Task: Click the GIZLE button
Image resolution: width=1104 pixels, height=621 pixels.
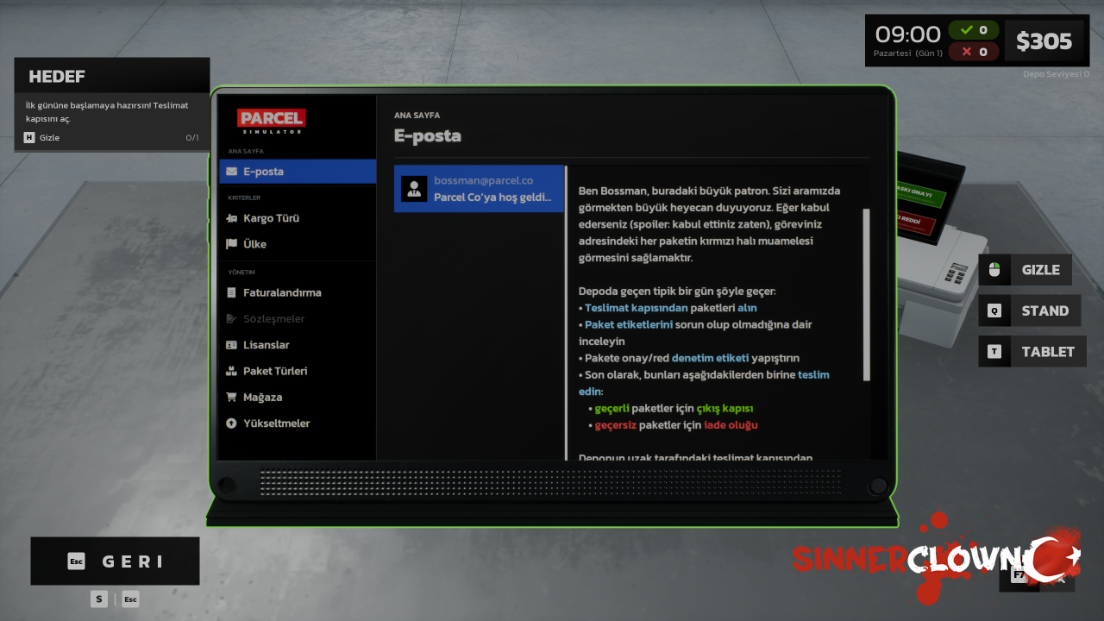Action: coord(1025,270)
